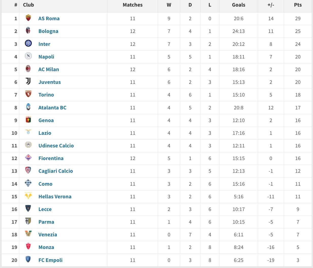Go to the Lazio team link

[x=45, y=133]
